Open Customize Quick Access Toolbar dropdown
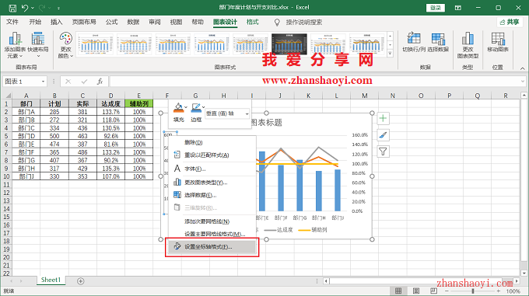The width and height of the screenshot is (529, 296). pyautogui.click(x=58, y=8)
